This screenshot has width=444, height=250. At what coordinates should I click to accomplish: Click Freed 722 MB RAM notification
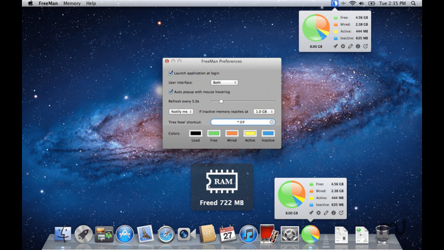pos(222,187)
